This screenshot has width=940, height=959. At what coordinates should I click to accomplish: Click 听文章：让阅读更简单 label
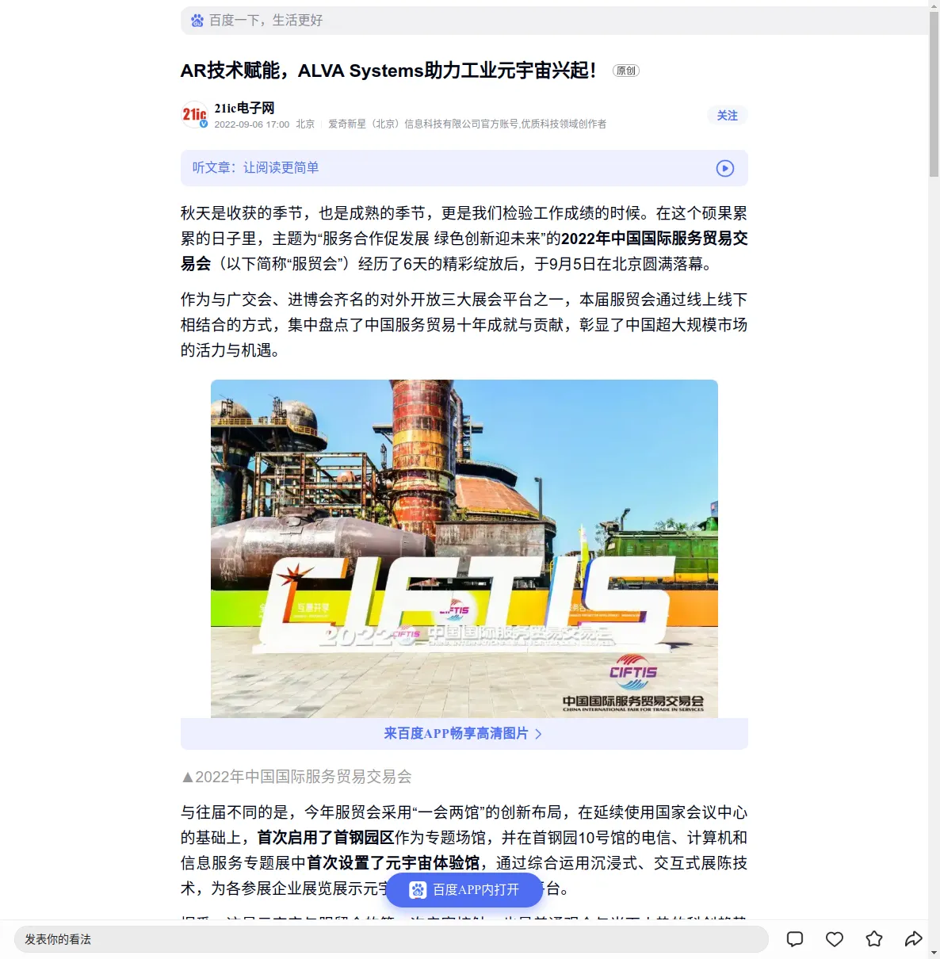pyautogui.click(x=255, y=168)
